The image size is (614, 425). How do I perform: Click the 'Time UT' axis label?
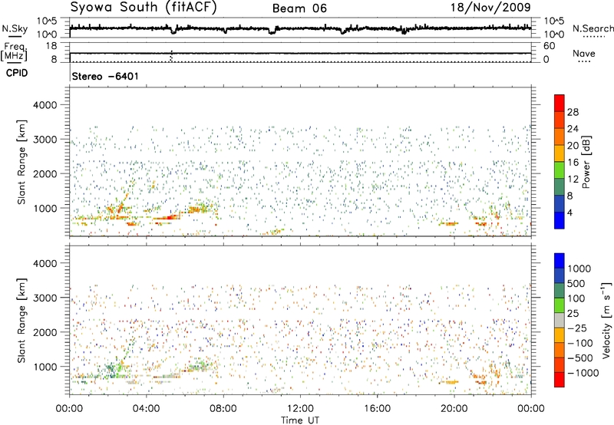tap(300, 420)
